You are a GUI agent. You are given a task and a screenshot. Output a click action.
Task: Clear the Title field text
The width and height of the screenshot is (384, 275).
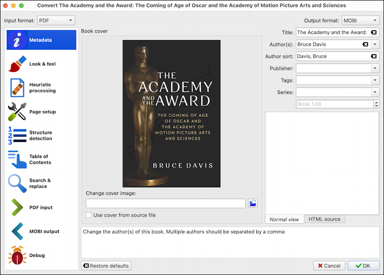pos(374,33)
